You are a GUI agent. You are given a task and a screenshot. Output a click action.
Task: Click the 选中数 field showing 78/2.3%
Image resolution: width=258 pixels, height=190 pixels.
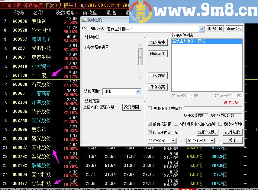coord(231,115)
